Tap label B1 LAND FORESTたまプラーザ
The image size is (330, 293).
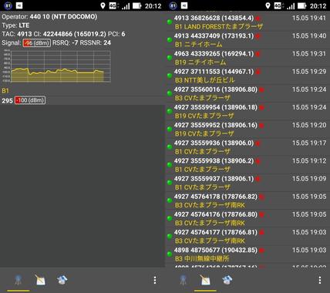pos(219,27)
